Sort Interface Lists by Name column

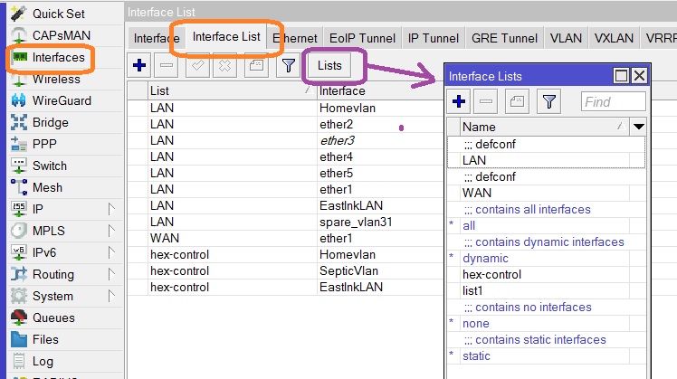545,127
